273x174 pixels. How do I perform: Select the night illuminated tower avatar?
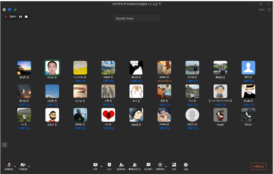pyautogui.click(x=24, y=91)
